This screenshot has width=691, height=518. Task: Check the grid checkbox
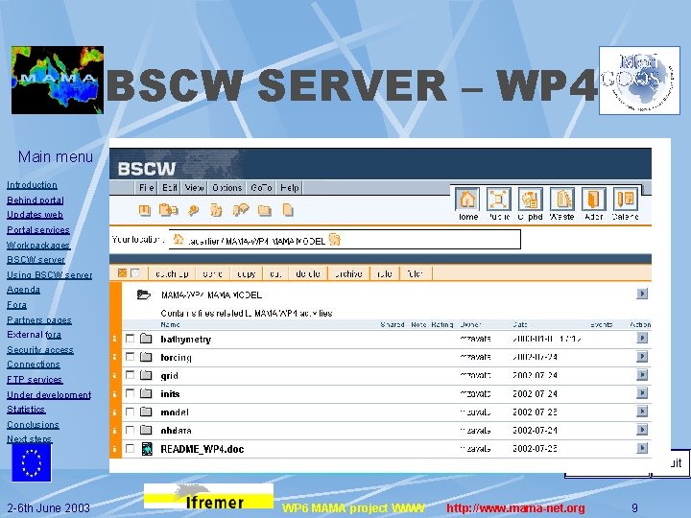(130, 375)
